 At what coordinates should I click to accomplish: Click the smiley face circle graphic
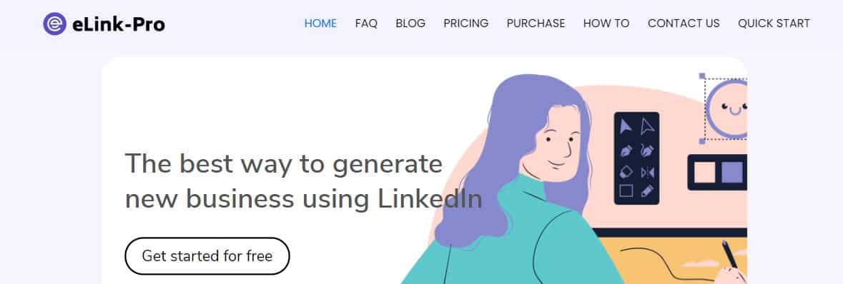[727, 109]
